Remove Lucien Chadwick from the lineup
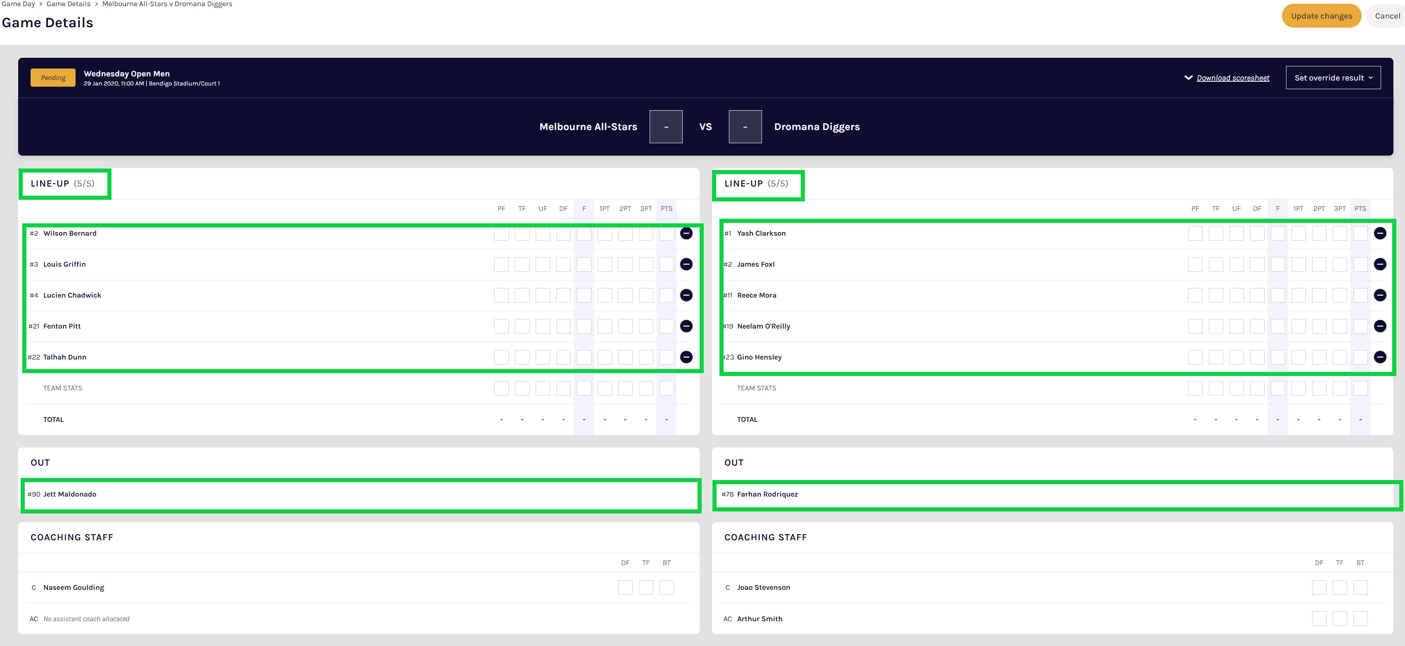This screenshot has width=1405, height=646. (686, 295)
